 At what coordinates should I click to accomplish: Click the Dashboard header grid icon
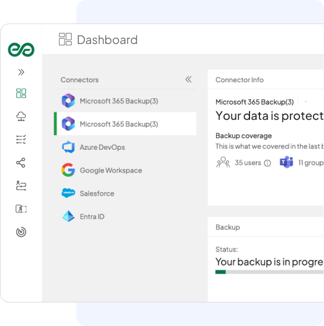(x=65, y=39)
